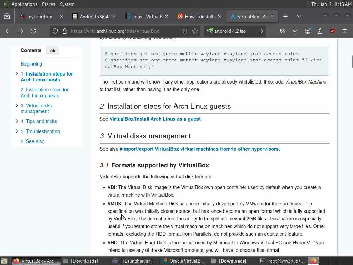The image size is (353, 265).
Task: Activate the VirtualBox - Arc… Firefox taskbar button
Action: 36,261
